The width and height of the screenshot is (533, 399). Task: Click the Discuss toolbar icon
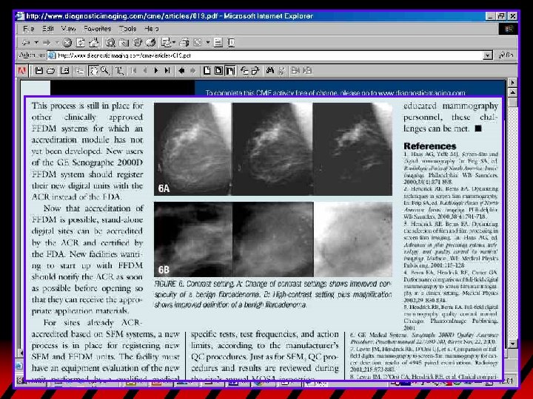(218, 43)
